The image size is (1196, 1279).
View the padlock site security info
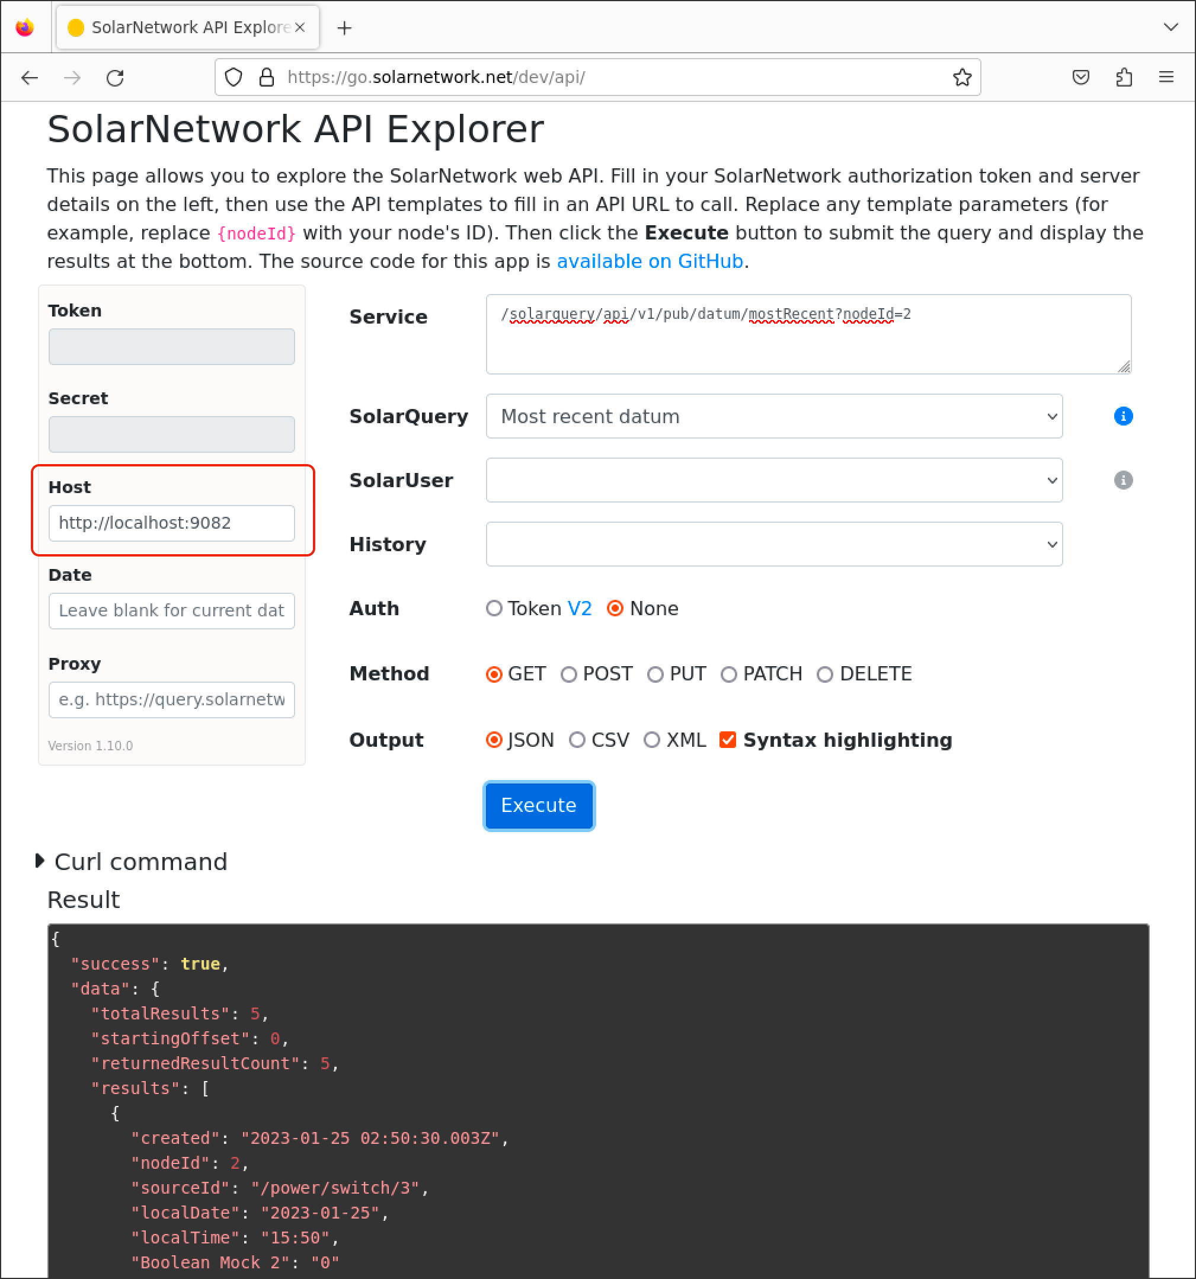click(266, 77)
